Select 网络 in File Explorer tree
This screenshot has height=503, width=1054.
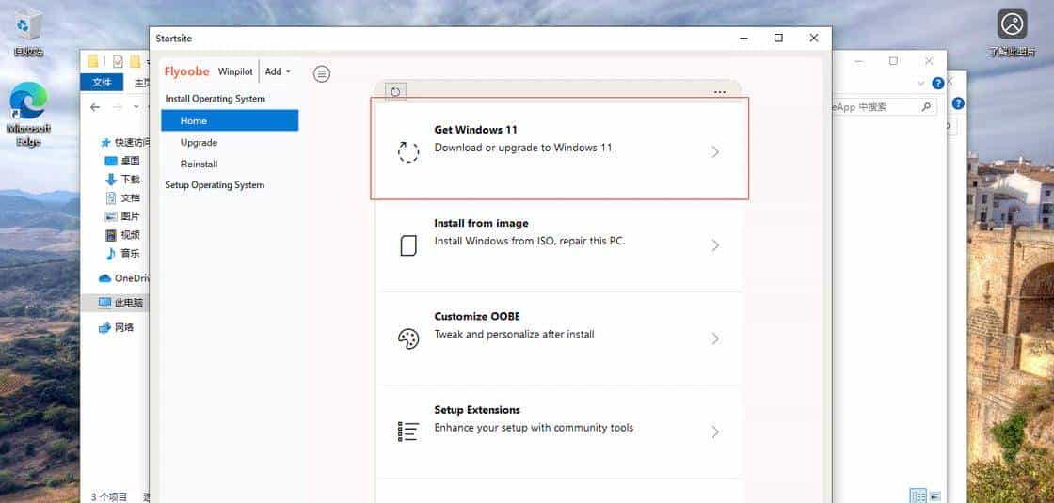pos(117,328)
